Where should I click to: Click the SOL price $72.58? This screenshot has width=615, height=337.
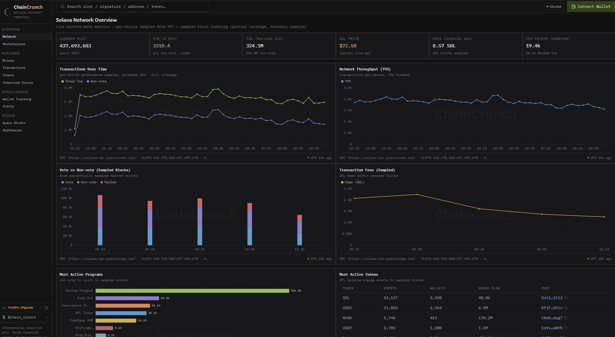pyautogui.click(x=347, y=46)
